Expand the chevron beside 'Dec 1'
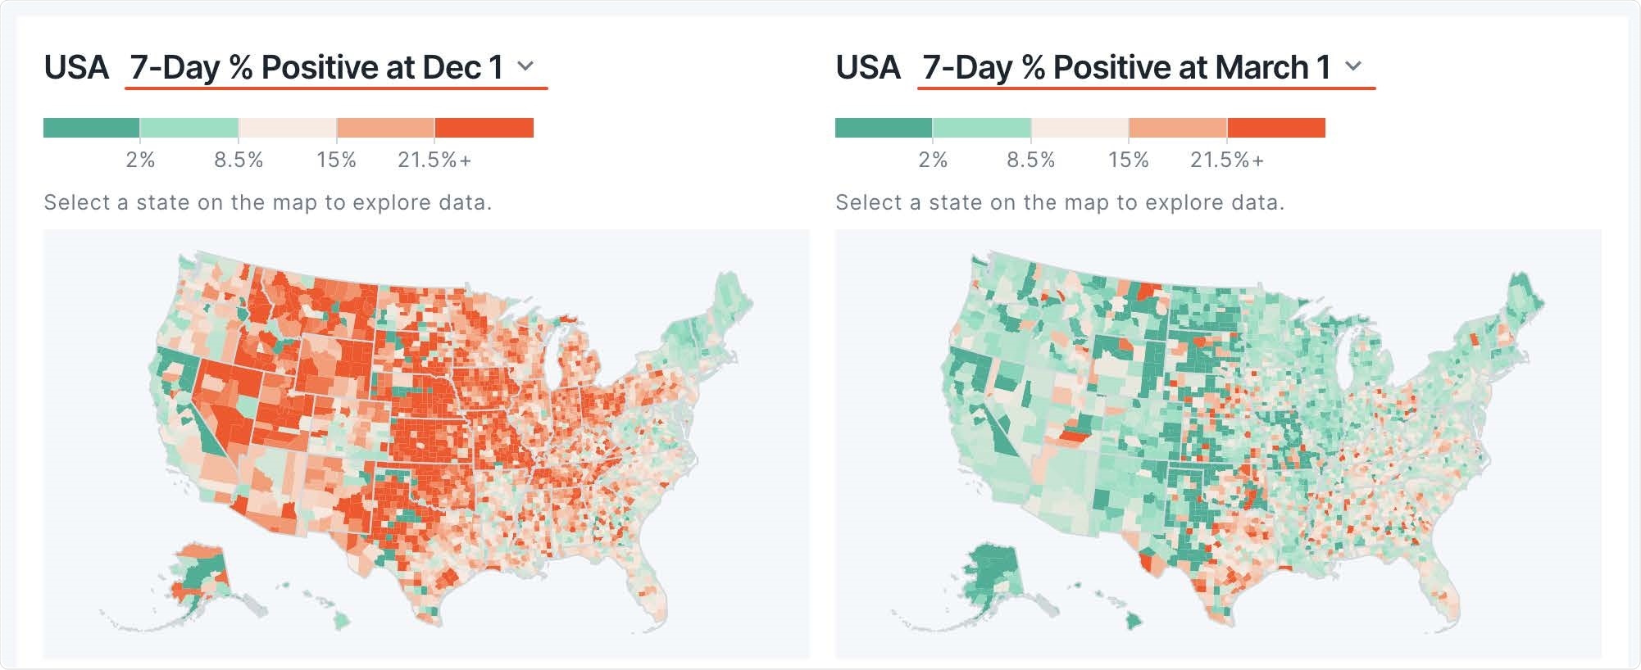 525,66
